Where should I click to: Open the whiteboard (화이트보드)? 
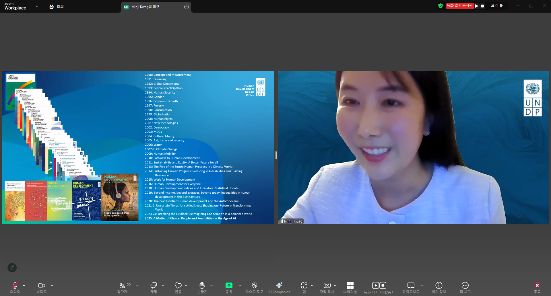tap(411, 288)
